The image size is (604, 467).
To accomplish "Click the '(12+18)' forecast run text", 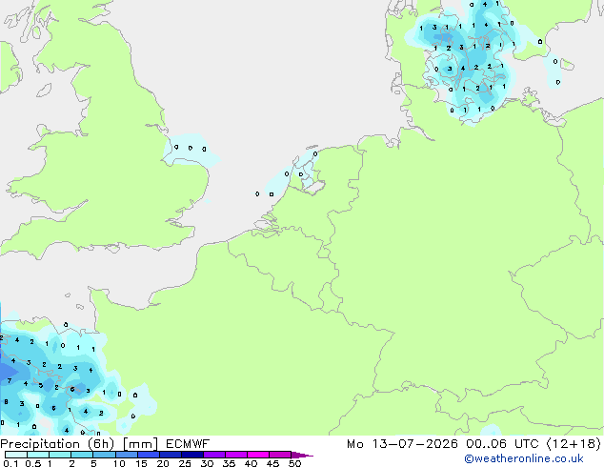I will tap(574, 444).
